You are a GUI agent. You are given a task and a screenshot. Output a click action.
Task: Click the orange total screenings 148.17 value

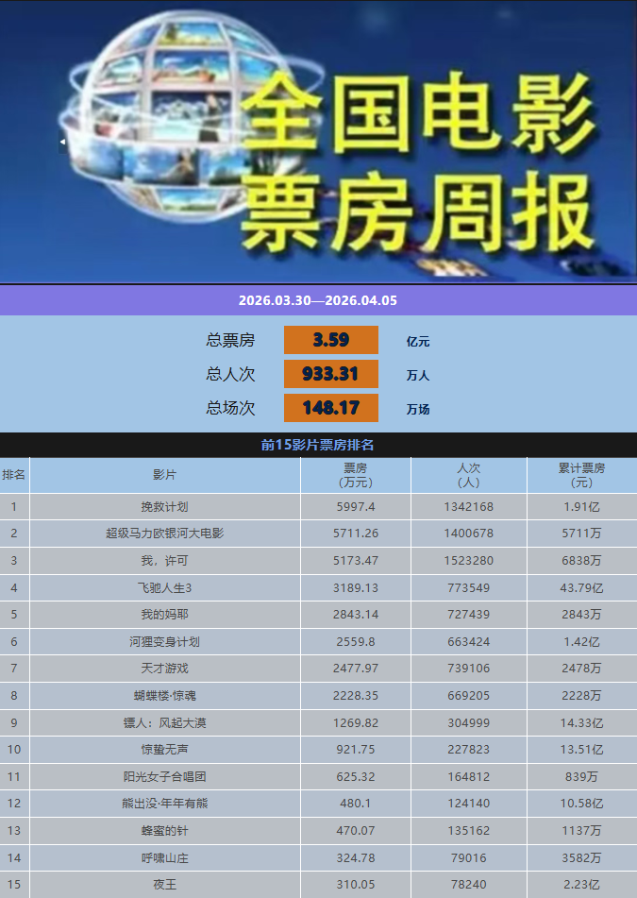330,408
